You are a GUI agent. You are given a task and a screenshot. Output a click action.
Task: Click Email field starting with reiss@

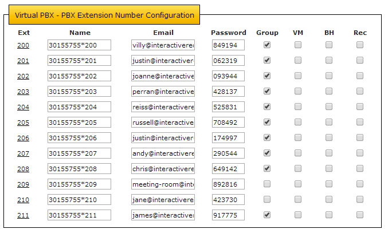click(x=163, y=107)
